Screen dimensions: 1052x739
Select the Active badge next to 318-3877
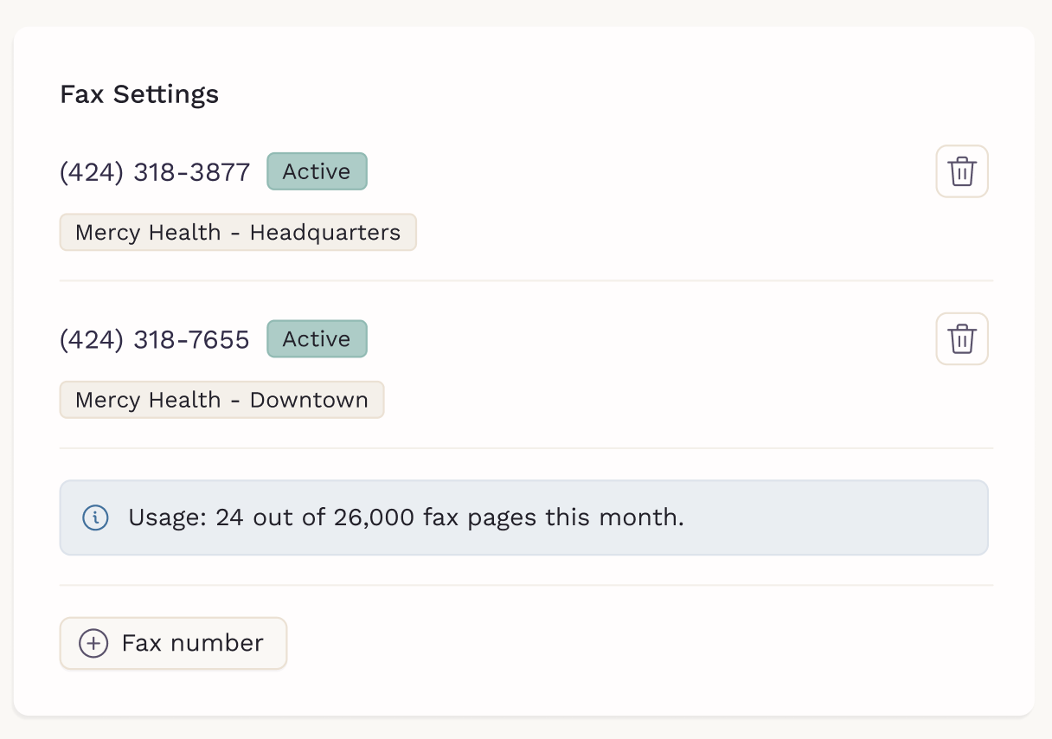pyautogui.click(x=317, y=171)
